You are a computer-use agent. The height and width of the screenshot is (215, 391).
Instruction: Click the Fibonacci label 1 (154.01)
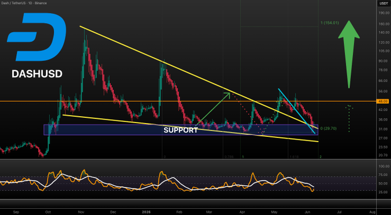pyautogui.click(x=329, y=22)
